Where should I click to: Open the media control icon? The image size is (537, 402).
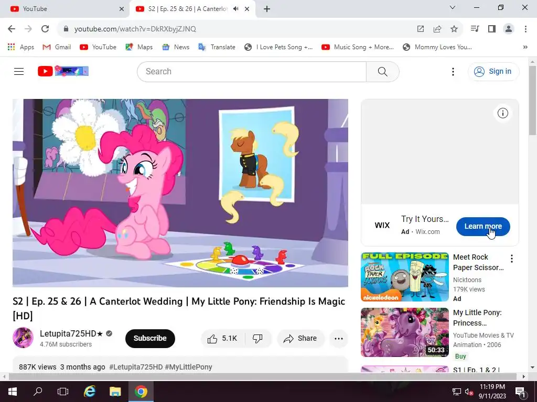click(475, 29)
